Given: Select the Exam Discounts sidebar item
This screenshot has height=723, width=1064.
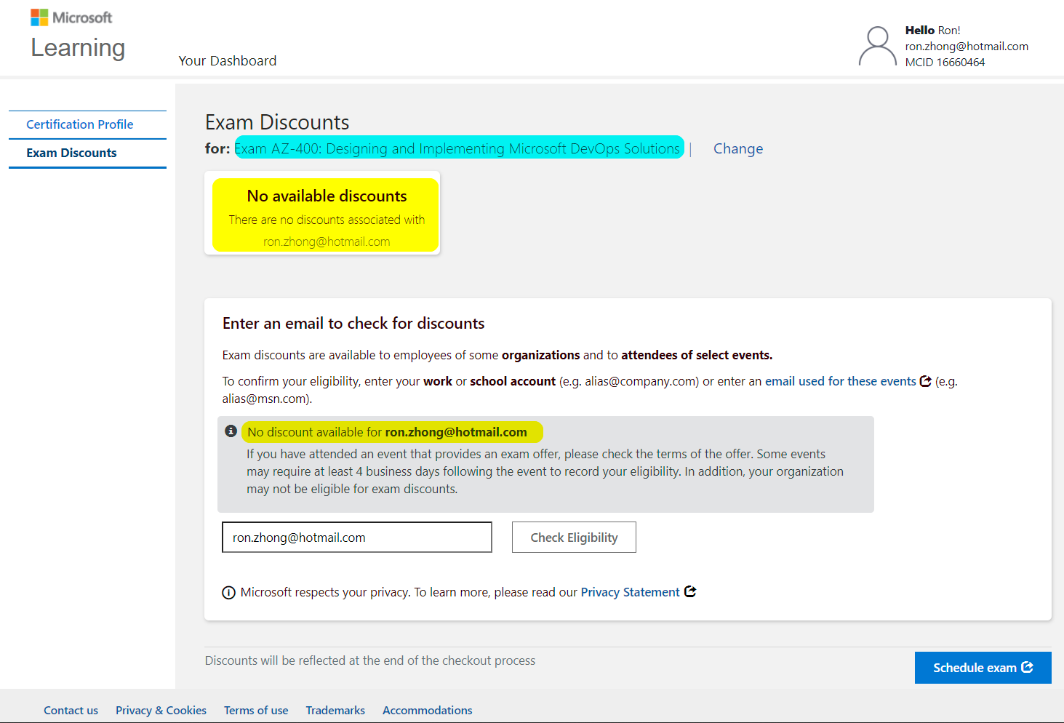Looking at the screenshot, I should coord(71,153).
